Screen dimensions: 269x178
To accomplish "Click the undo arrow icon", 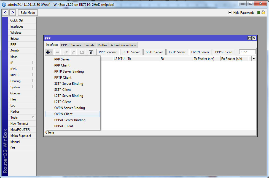I will coord(6,13).
